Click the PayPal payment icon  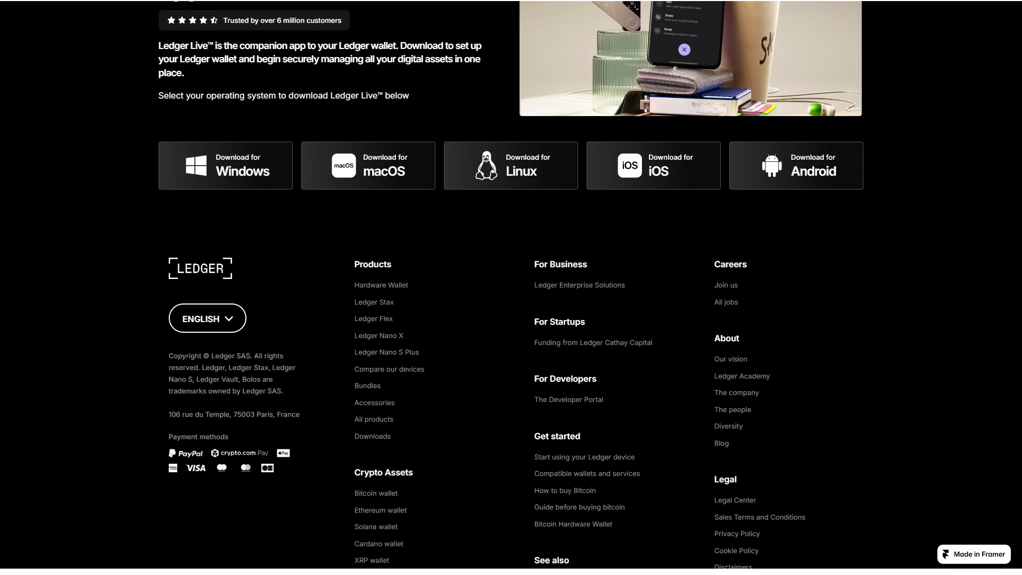(186, 453)
